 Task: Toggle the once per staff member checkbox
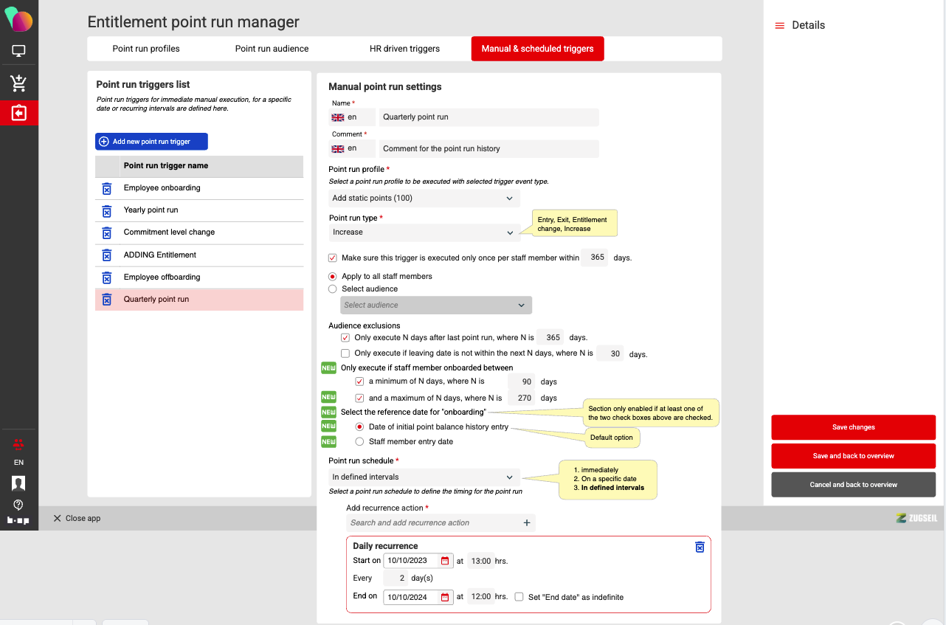[333, 258]
